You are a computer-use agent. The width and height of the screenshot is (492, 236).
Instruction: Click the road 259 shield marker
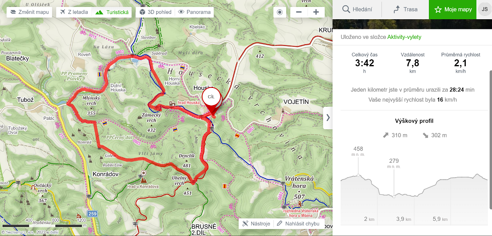point(92,214)
